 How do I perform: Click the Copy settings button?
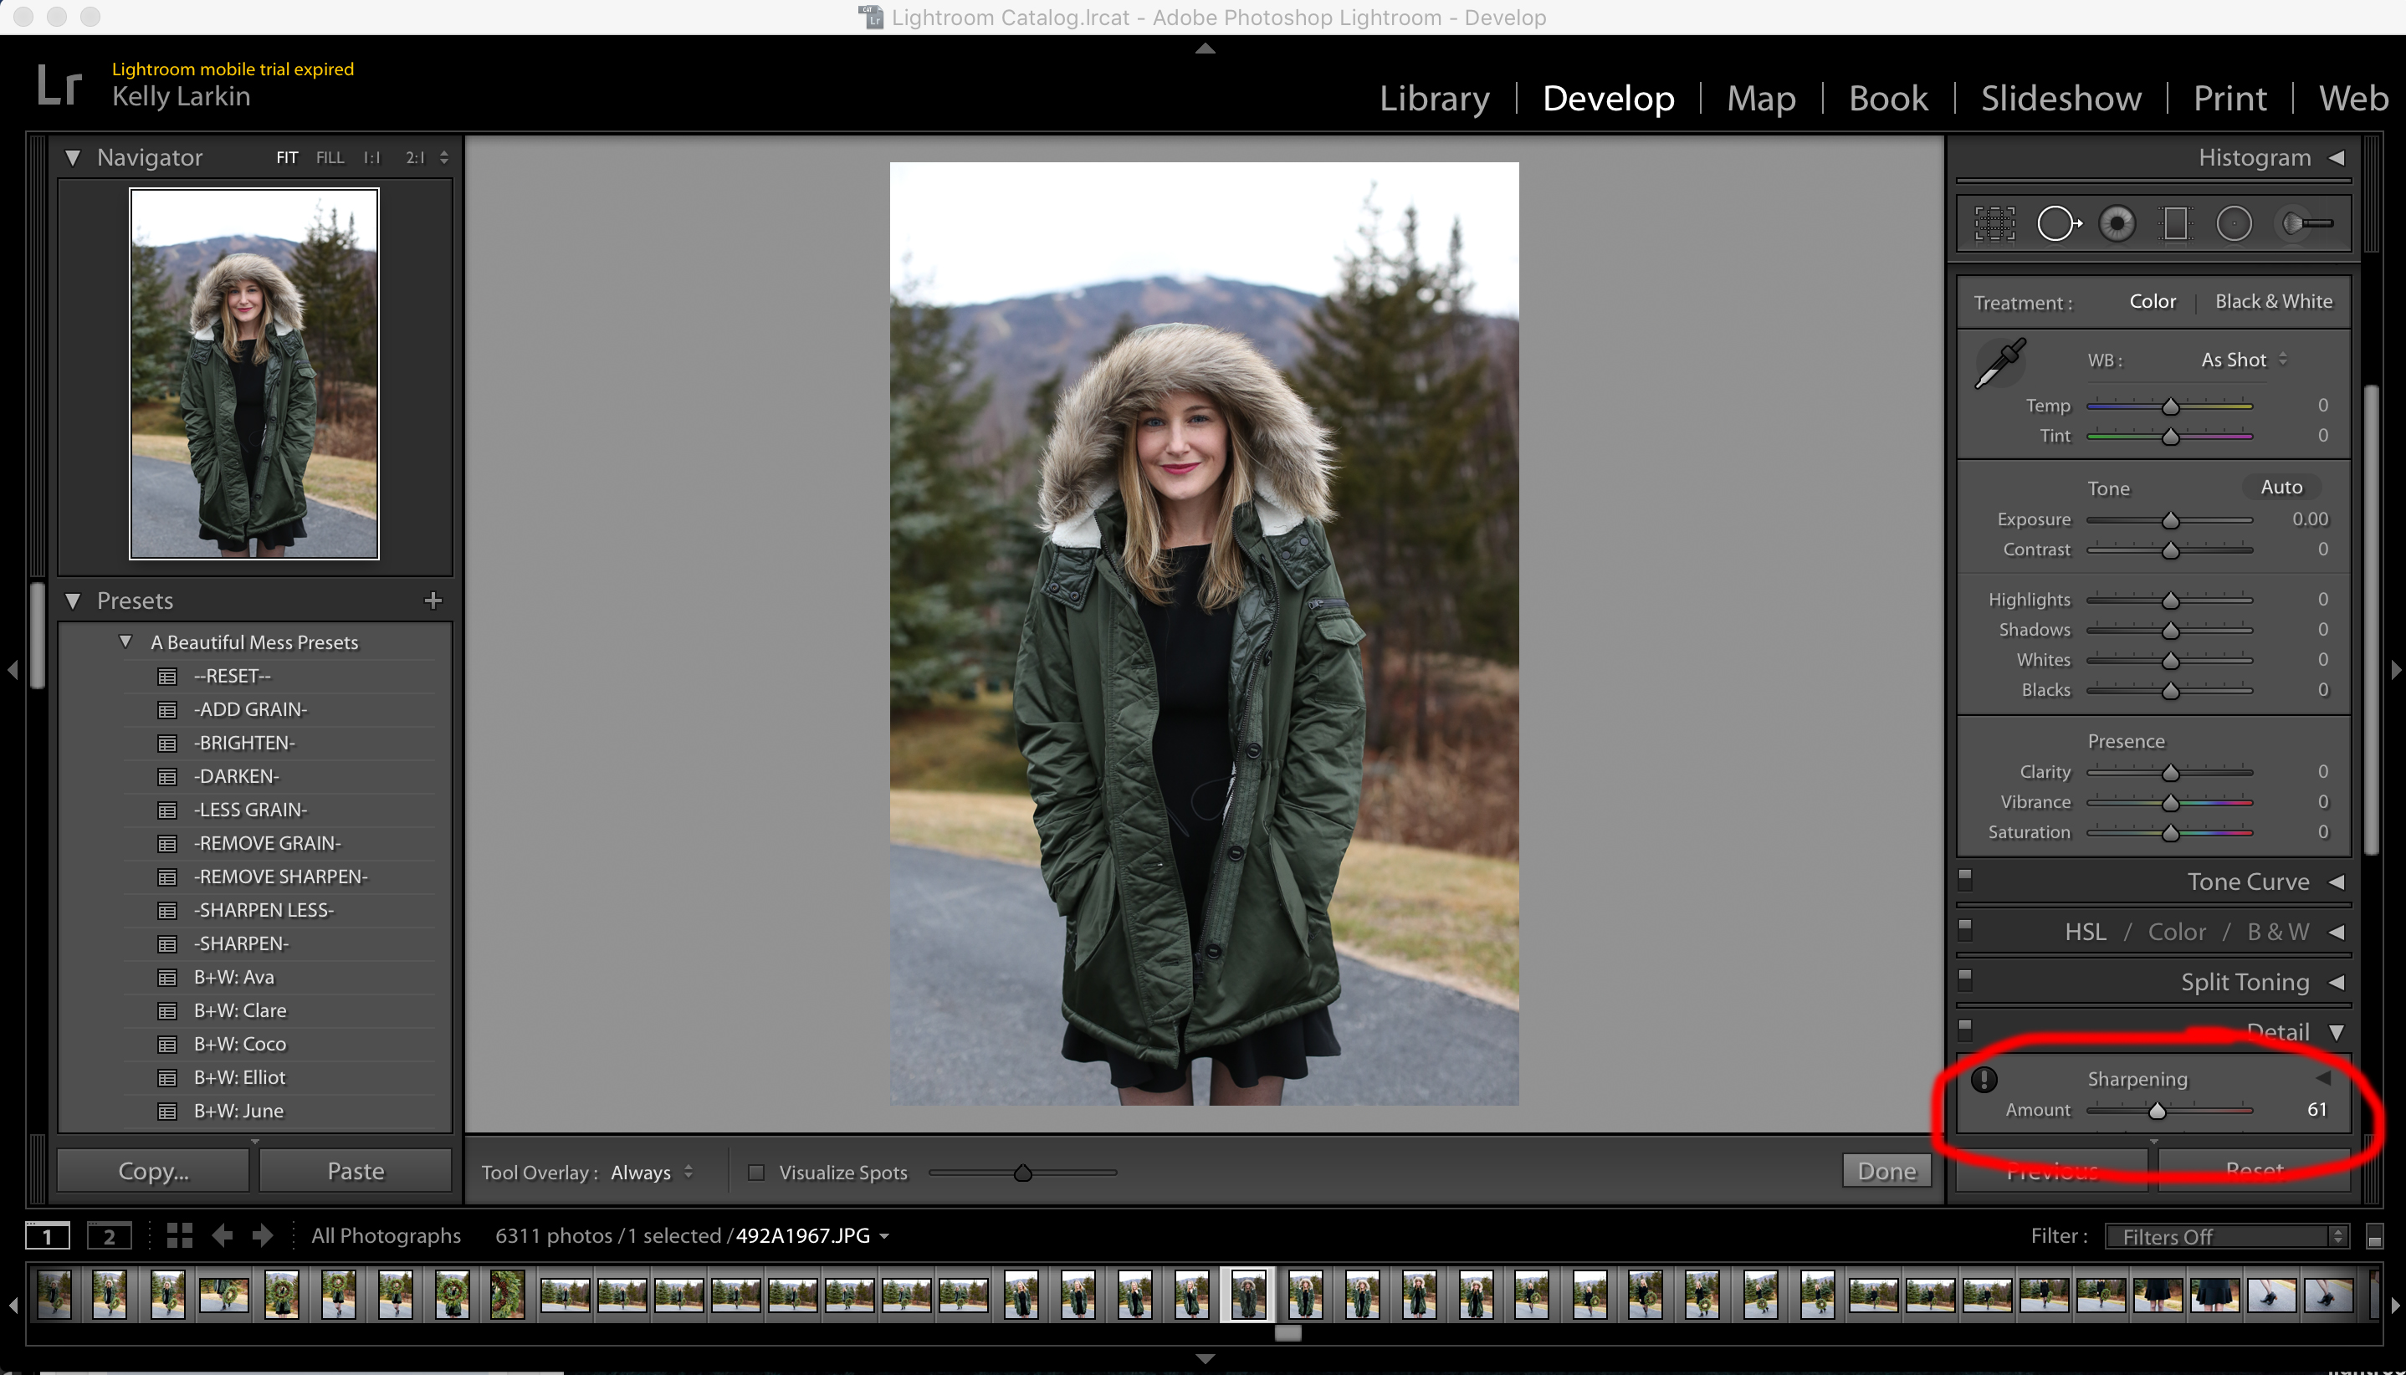pyautogui.click(x=151, y=1170)
